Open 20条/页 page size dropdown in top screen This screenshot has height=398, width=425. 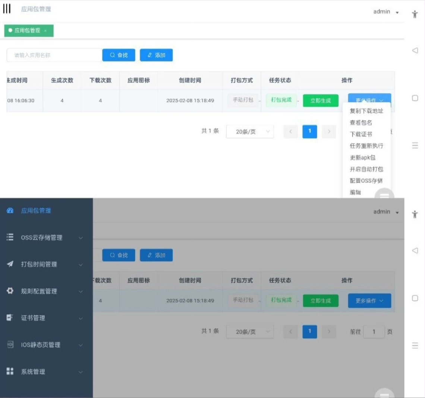(250, 132)
